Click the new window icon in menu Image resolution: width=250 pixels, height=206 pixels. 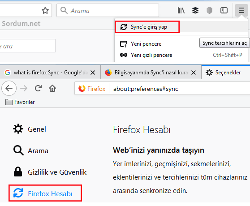click(x=124, y=44)
